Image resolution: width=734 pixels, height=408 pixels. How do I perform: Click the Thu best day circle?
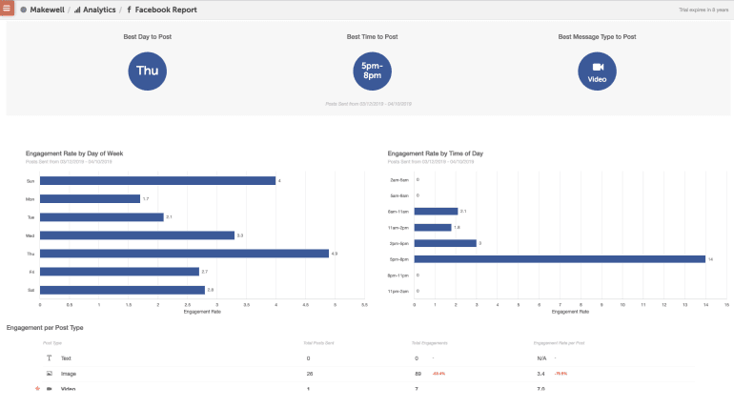point(147,71)
